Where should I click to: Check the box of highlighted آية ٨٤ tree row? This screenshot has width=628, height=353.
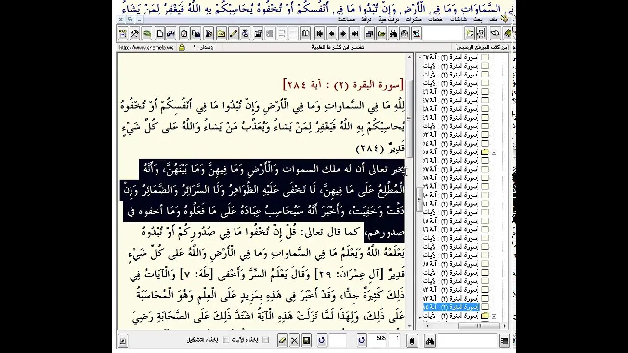click(485, 307)
